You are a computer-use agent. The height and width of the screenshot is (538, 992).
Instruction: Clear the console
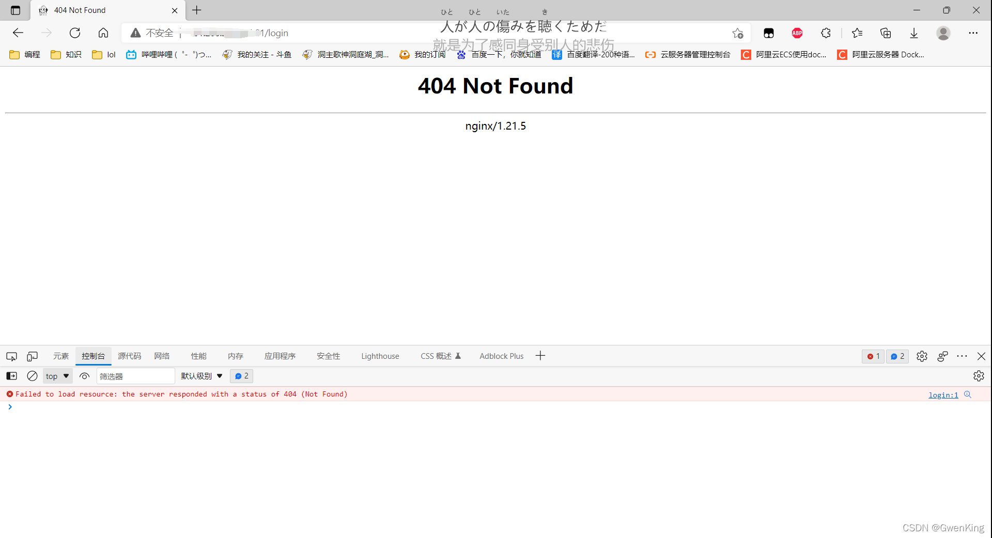(32, 376)
